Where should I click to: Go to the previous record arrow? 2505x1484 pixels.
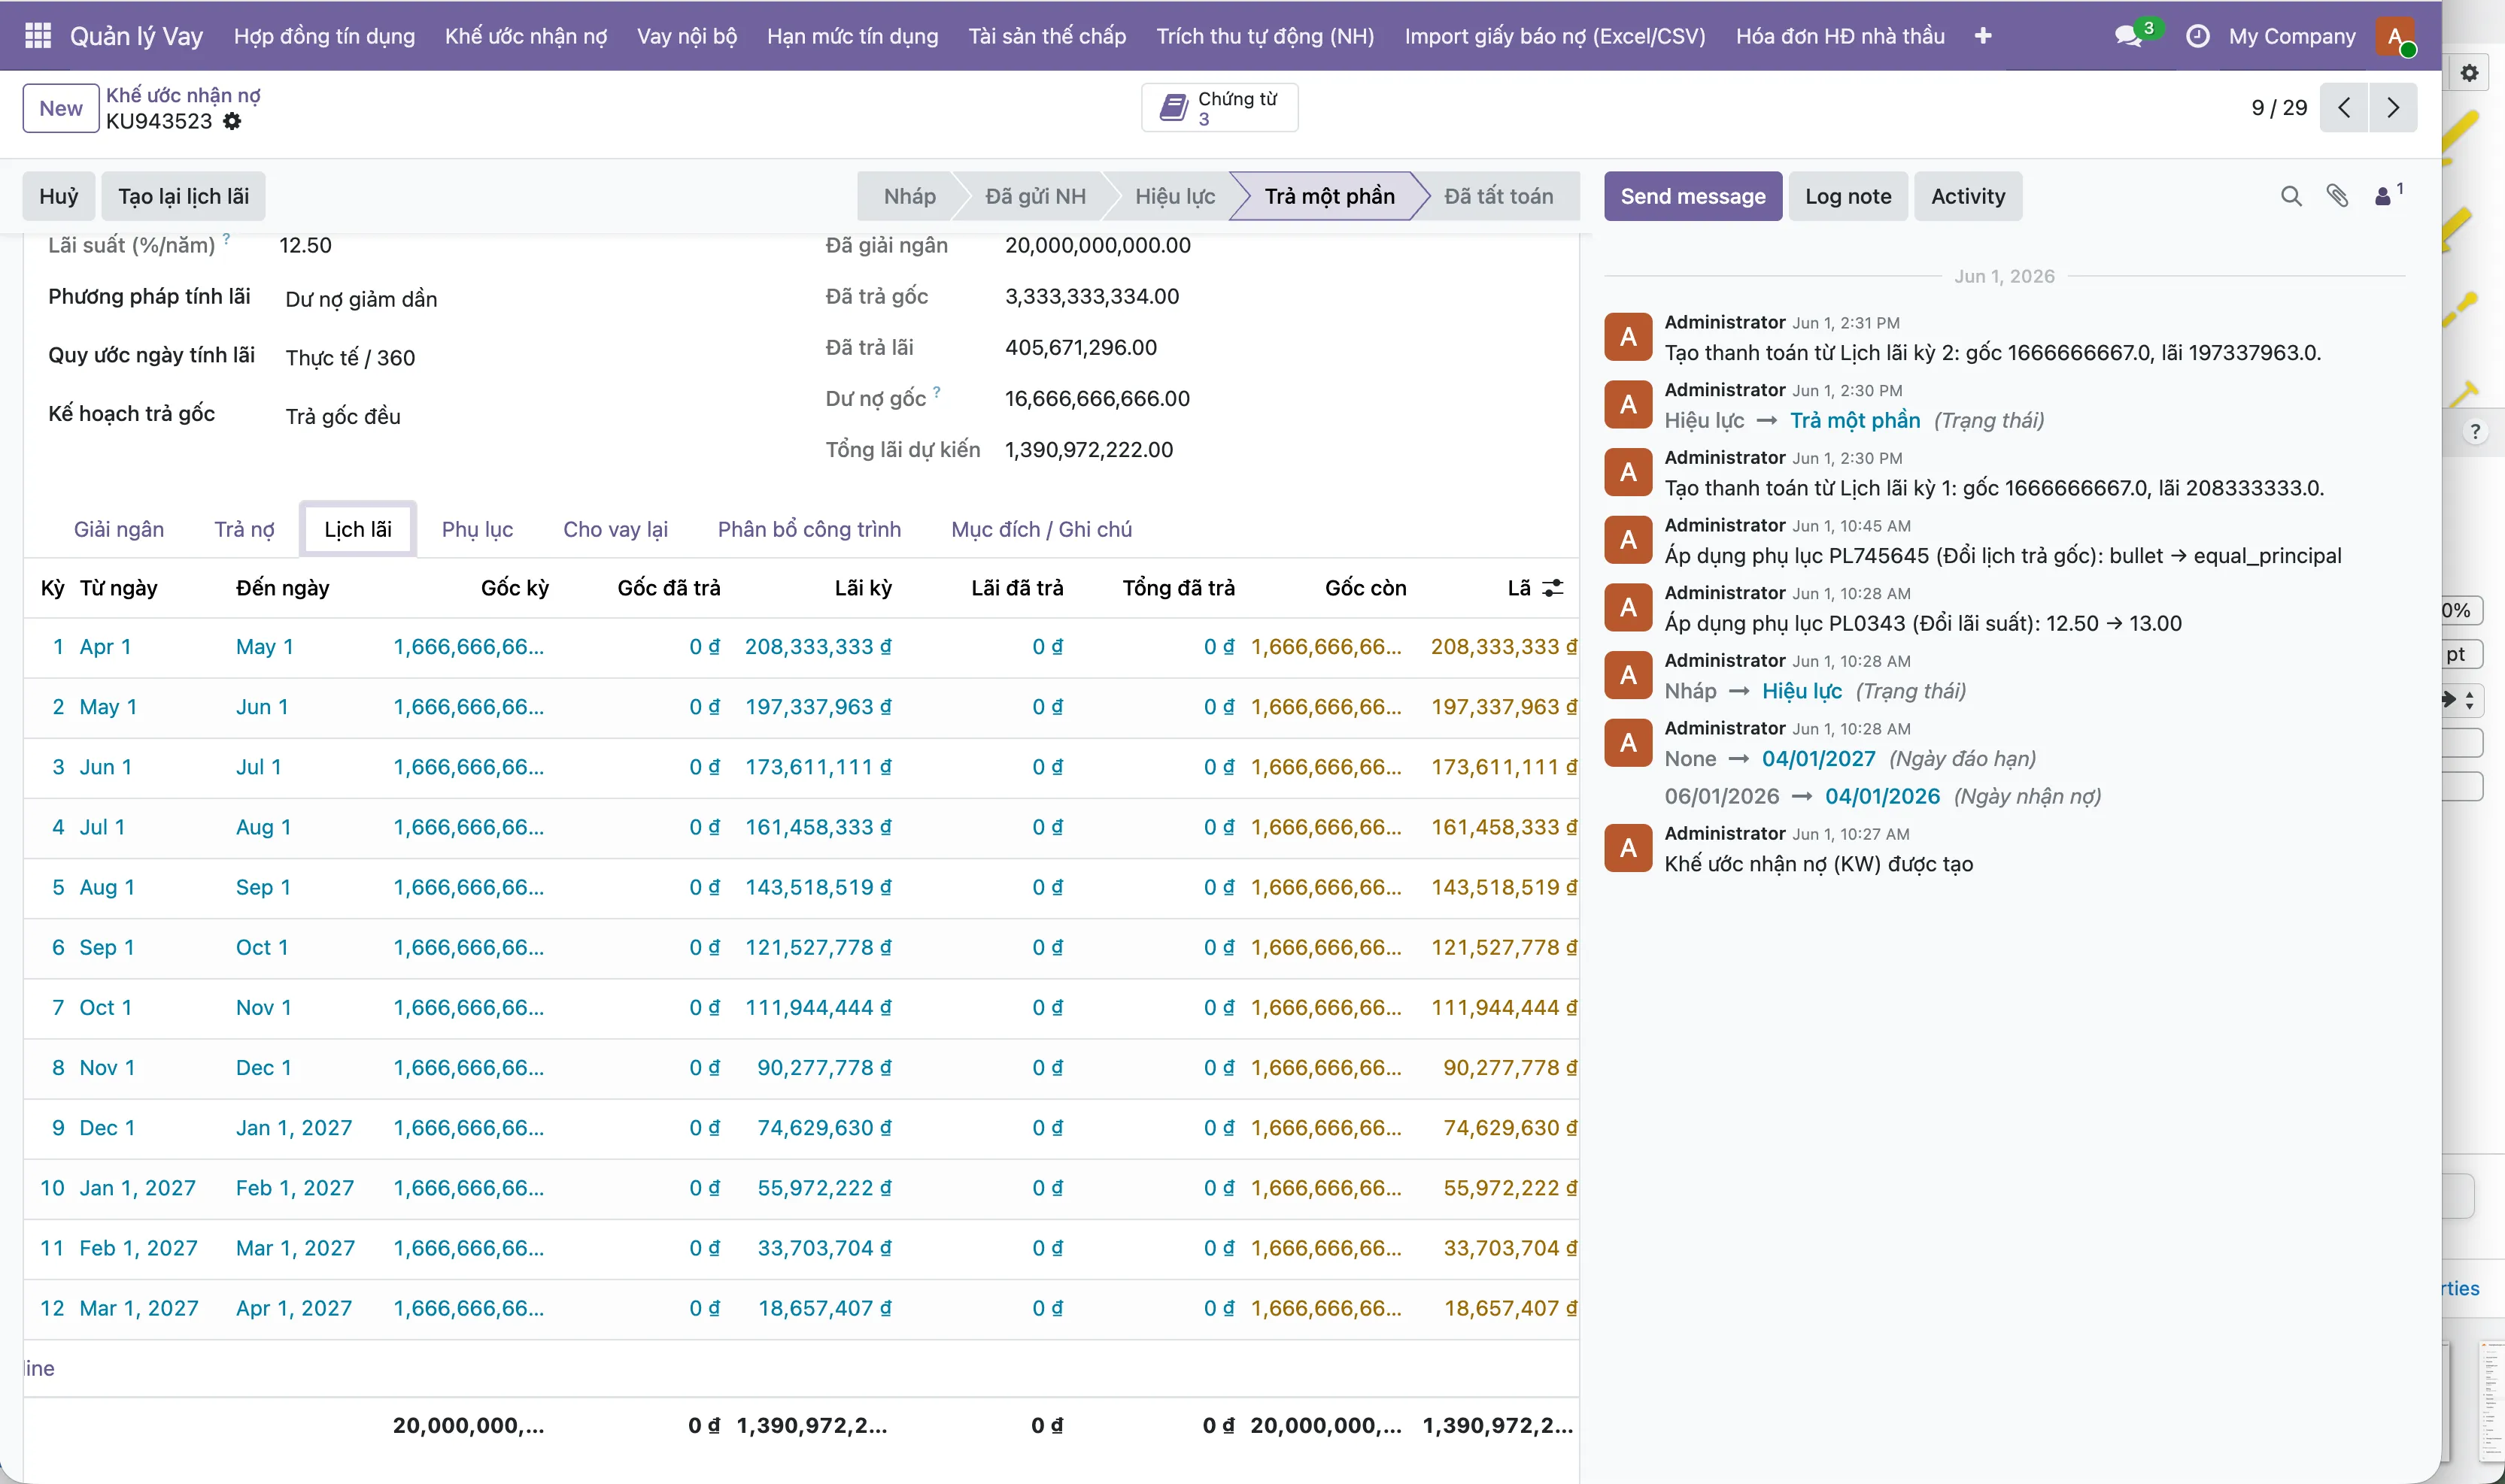click(x=2344, y=107)
